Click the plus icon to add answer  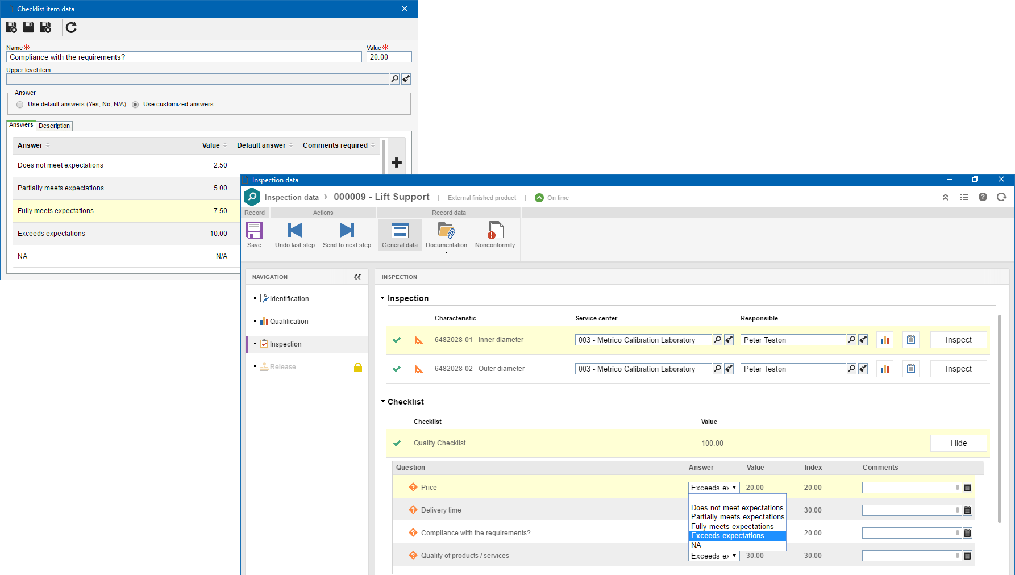(397, 163)
